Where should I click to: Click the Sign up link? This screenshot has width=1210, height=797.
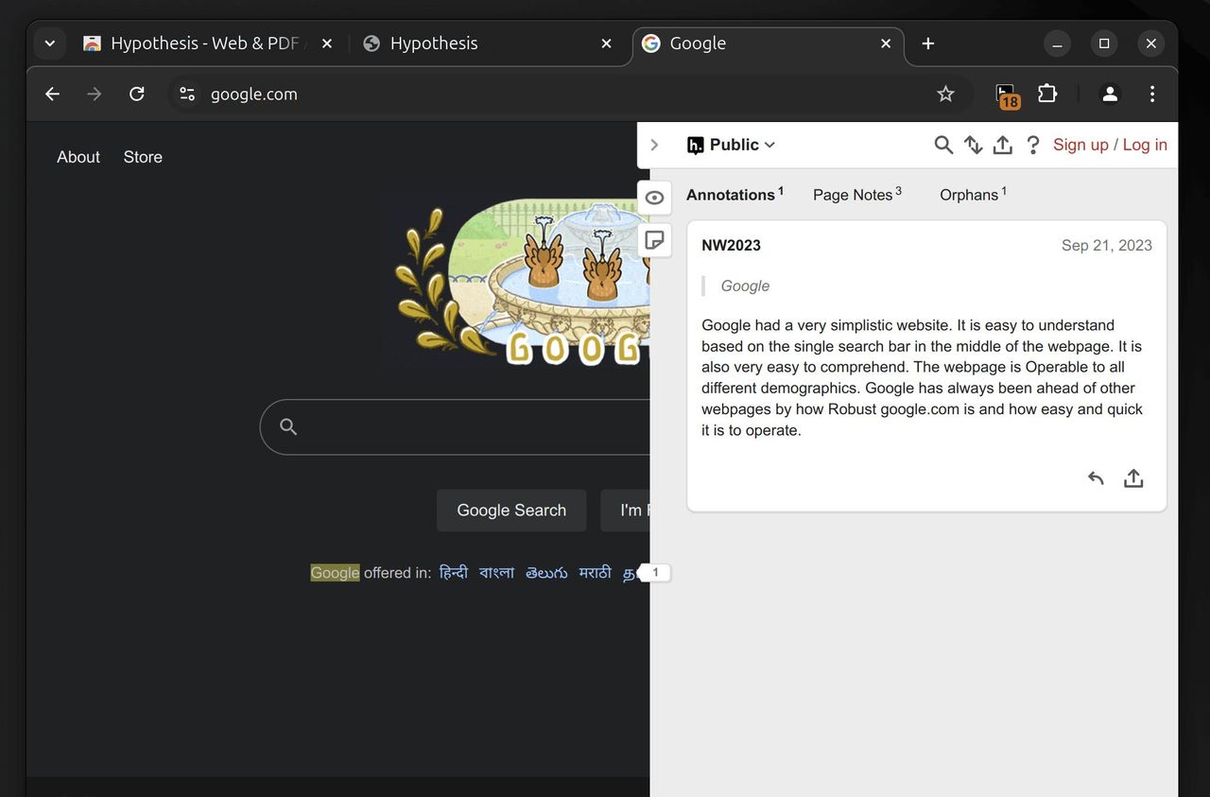[1080, 145]
